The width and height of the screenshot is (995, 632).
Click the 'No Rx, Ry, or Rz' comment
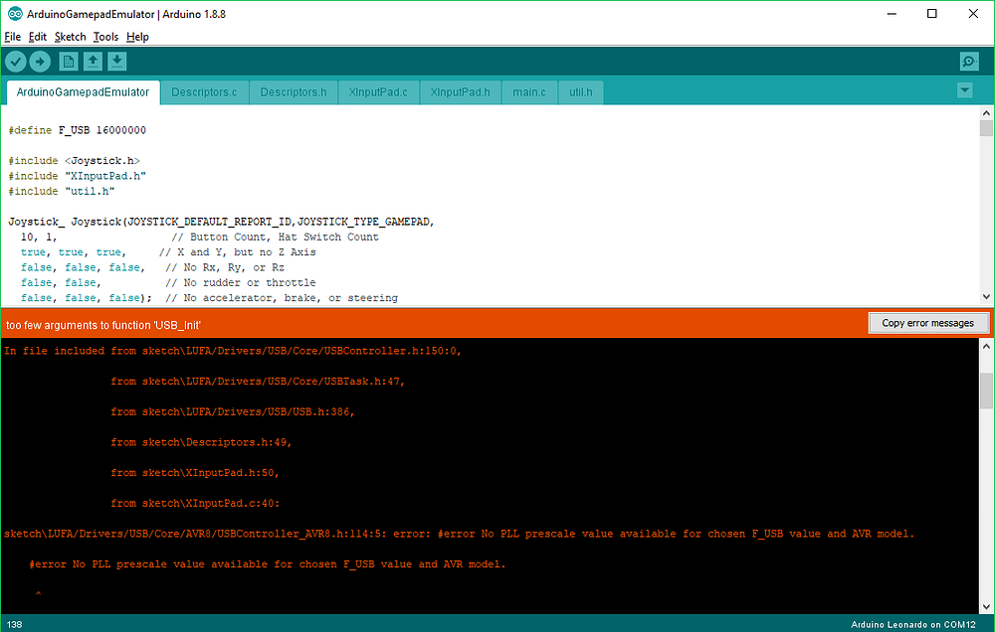(x=225, y=267)
